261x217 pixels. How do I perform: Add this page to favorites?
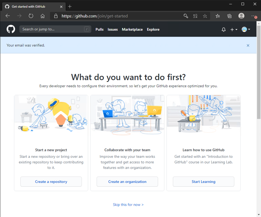coord(205,16)
